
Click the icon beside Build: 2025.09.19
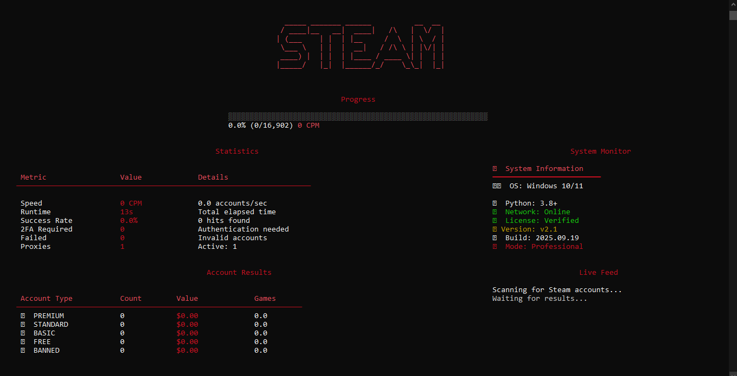495,238
